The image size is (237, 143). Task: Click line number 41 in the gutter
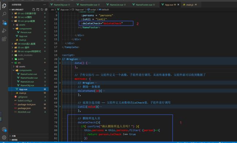[x=56, y=71]
